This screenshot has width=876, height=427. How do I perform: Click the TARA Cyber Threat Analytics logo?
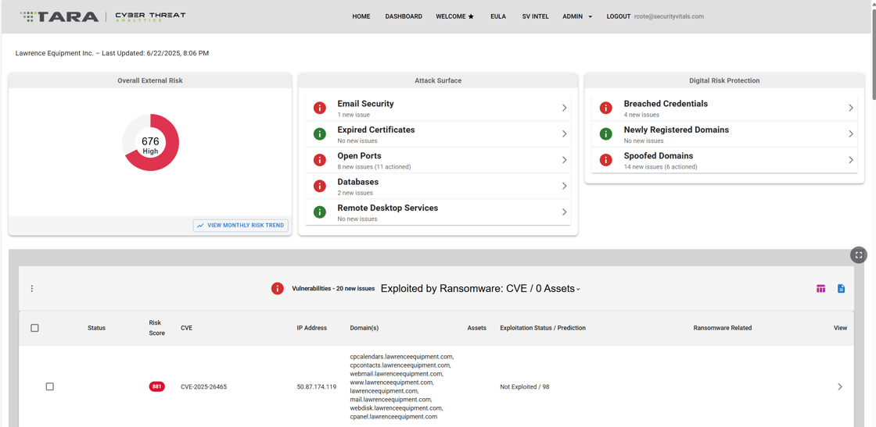point(102,16)
